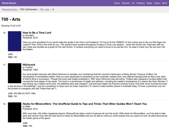The width and height of the screenshot is (169, 127).
Task: Click the How to Be a Time Lord cover
Action: tap(14, 41)
